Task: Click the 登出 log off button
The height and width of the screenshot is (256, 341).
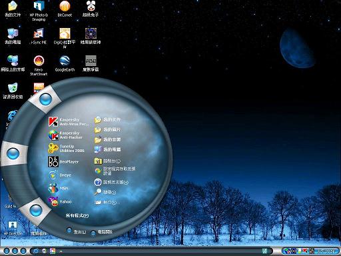Action: tap(76, 231)
